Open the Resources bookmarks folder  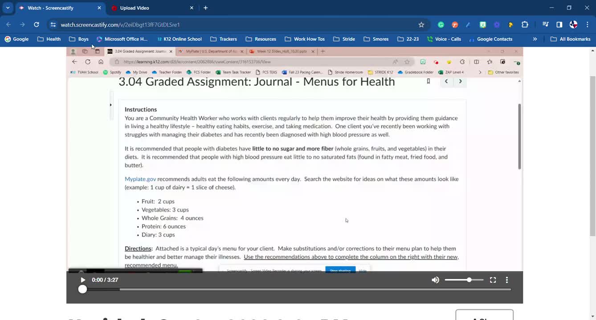coord(261,39)
